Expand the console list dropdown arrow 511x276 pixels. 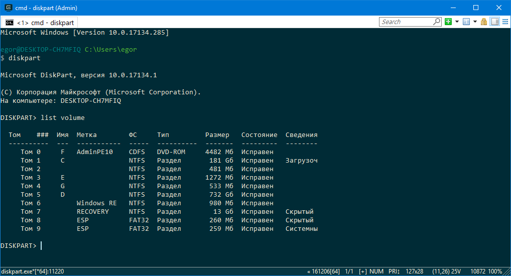click(x=475, y=22)
